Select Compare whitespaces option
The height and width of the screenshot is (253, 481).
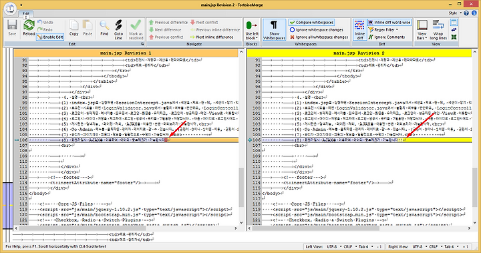311,23
